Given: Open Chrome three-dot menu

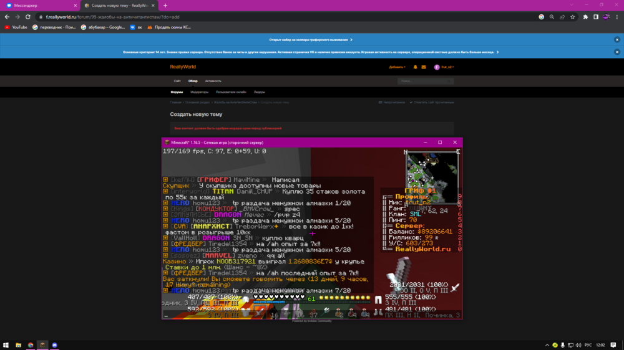Looking at the screenshot, I should tap(617, 17).
